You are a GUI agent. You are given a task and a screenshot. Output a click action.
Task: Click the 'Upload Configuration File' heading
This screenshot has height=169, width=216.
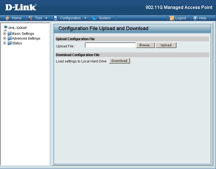[75, 39]
